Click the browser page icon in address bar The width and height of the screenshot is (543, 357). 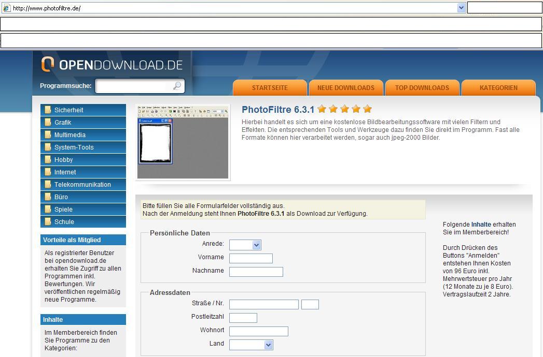7,8
